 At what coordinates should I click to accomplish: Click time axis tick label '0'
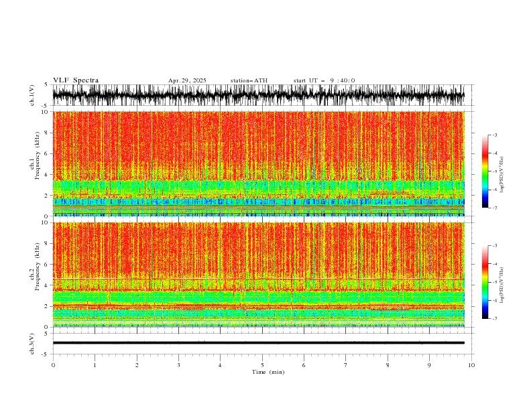pos(53,365)
